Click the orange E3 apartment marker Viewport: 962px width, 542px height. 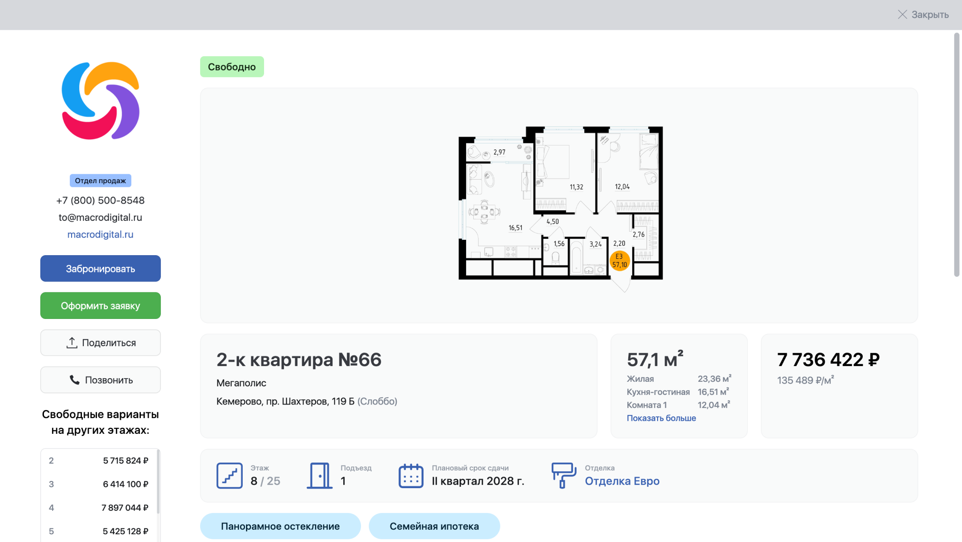point(620,261)
